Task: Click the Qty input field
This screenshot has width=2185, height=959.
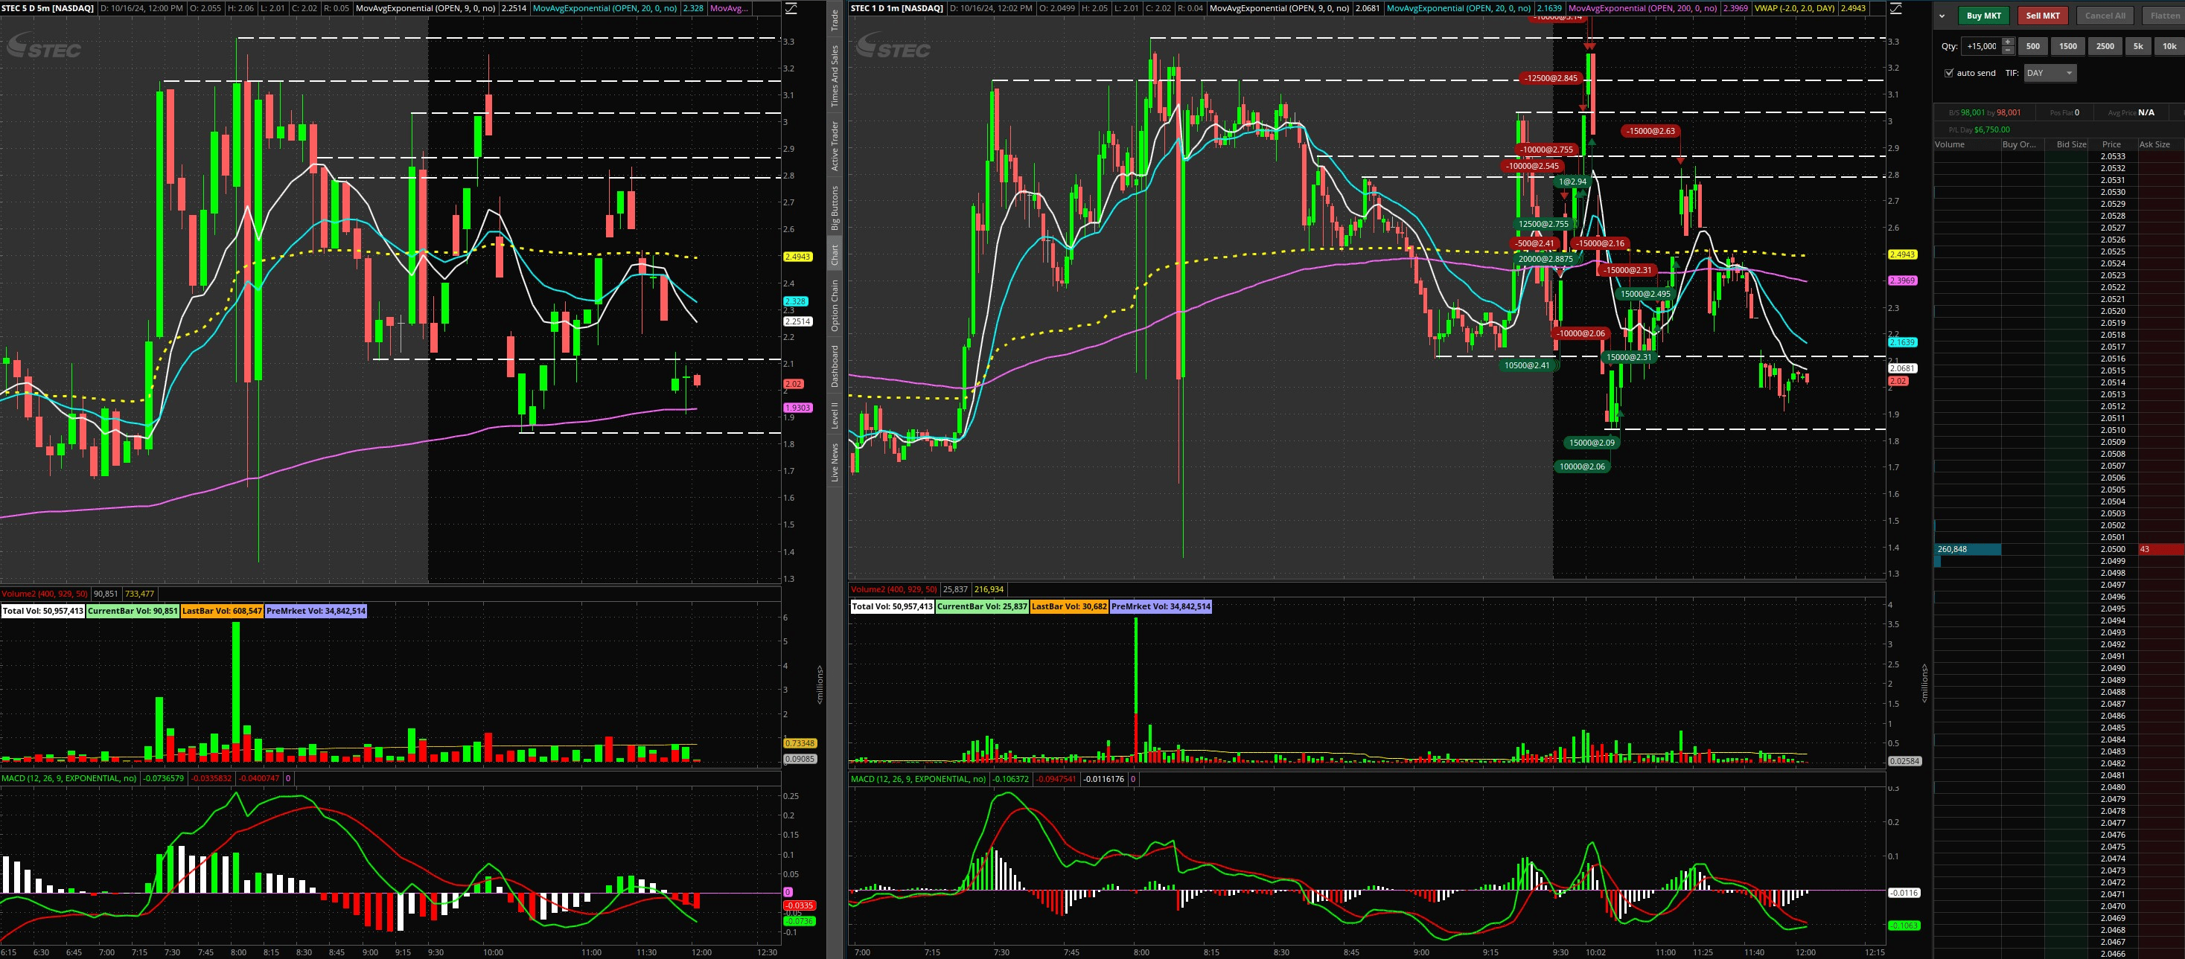Action: 1980,47
